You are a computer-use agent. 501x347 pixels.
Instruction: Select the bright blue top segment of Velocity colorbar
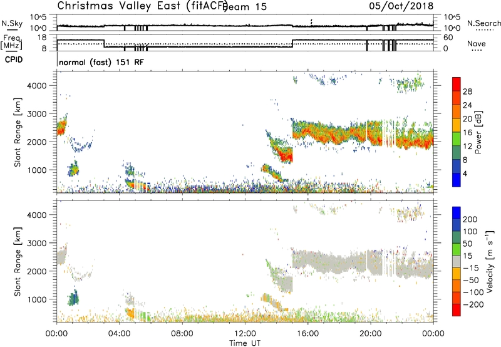click(457, 213)
